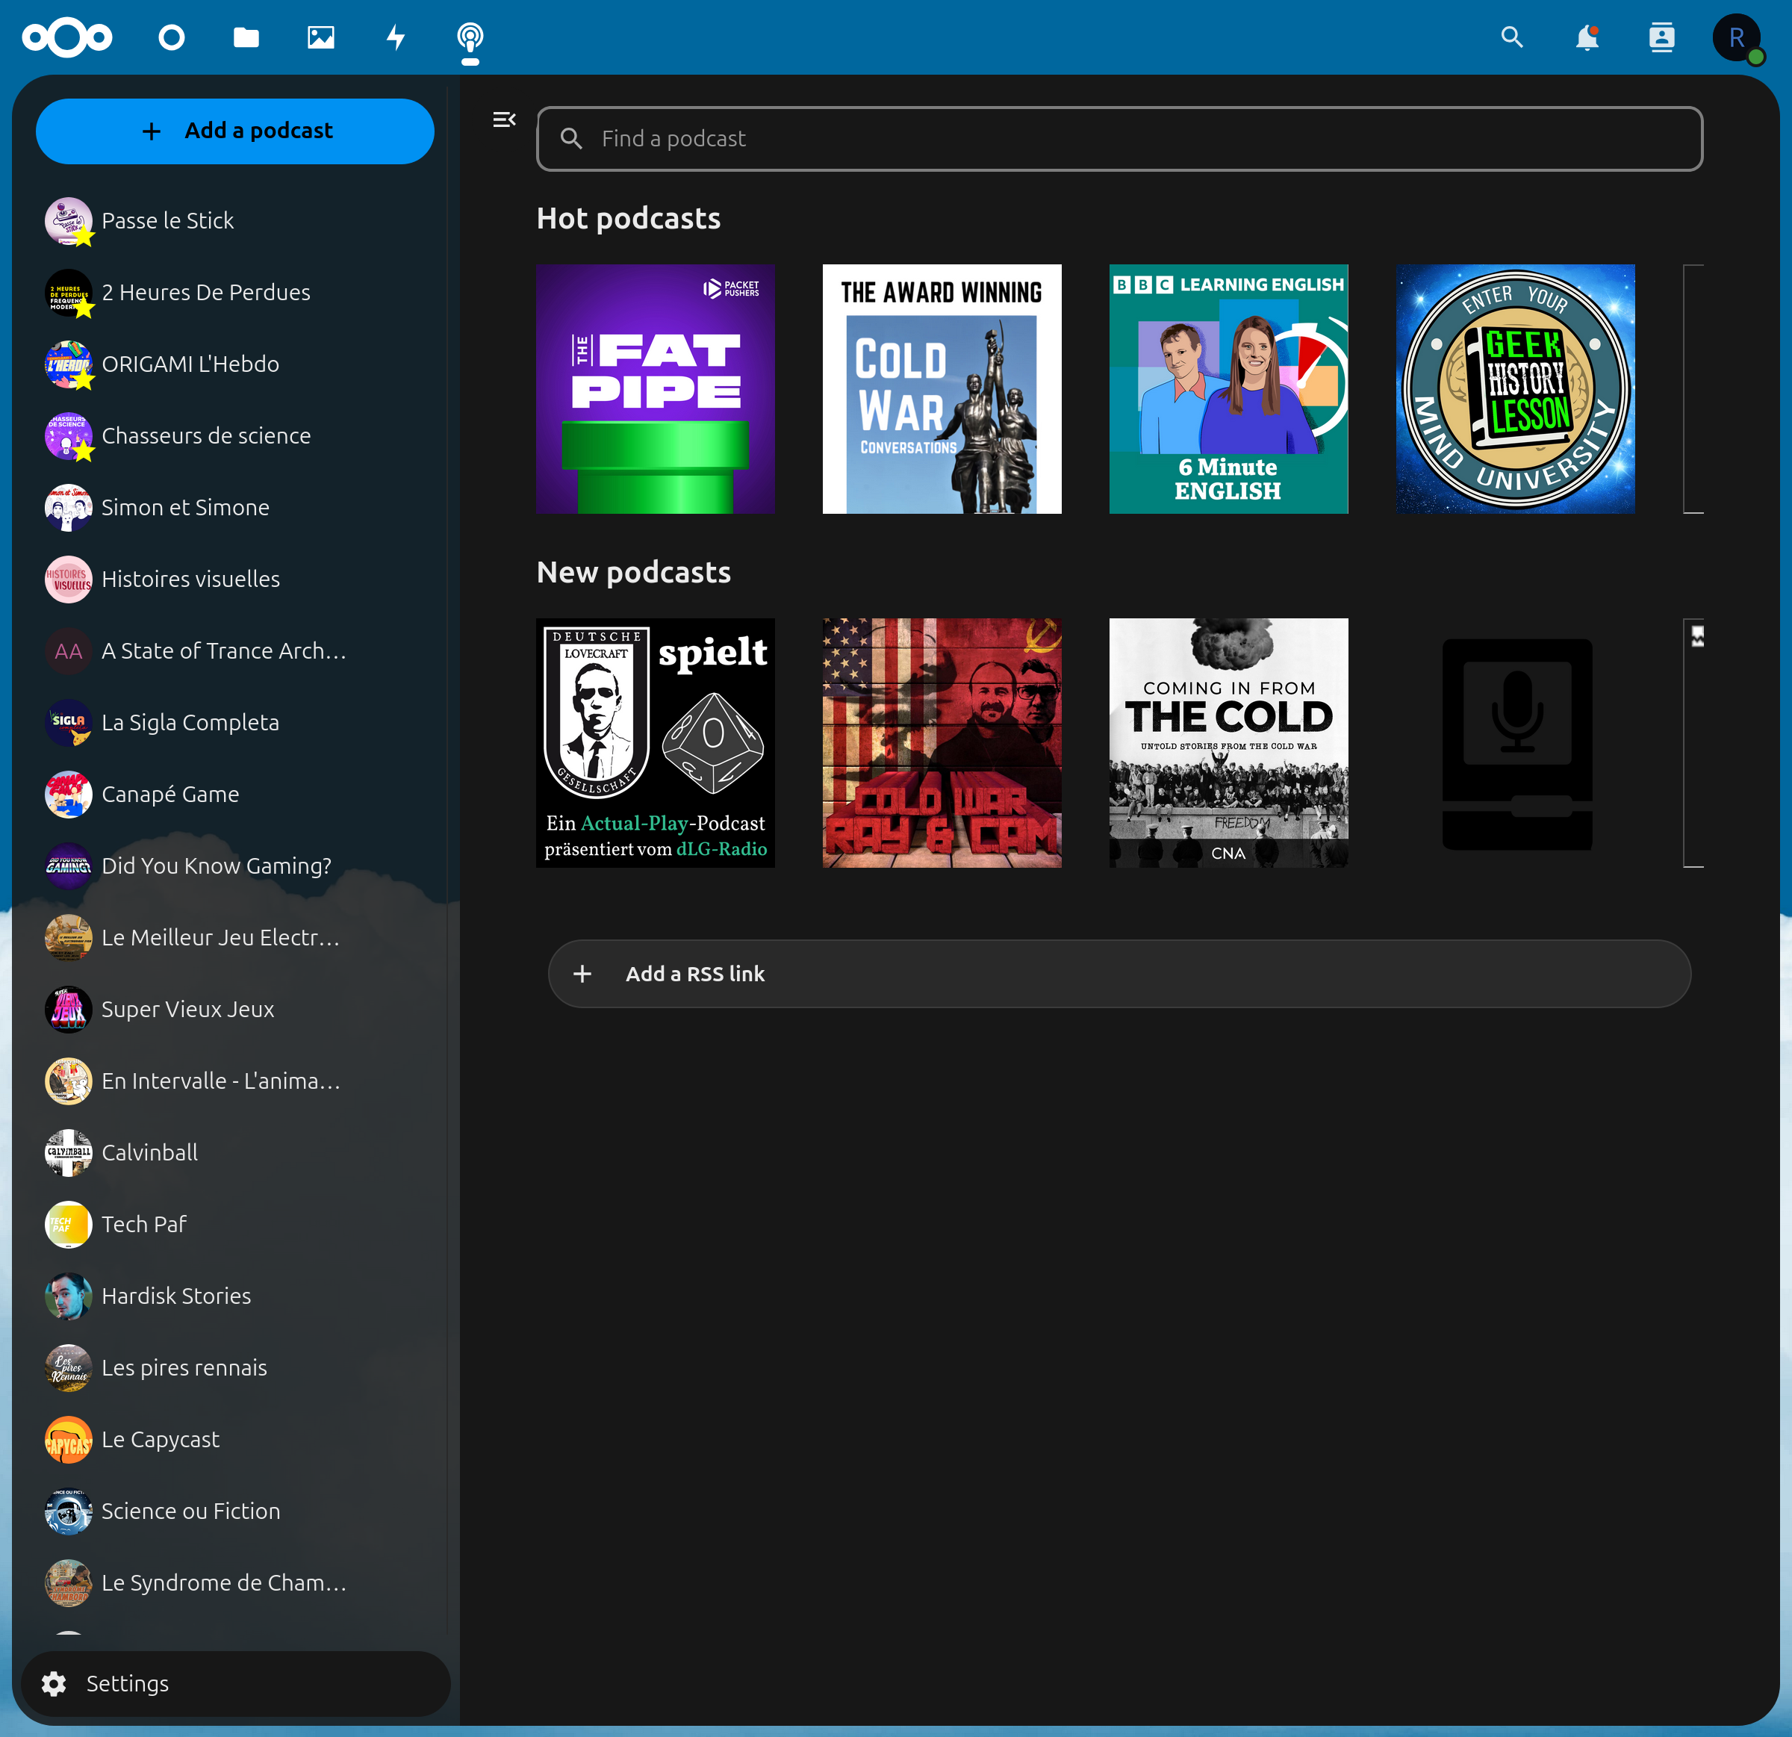The height and width of the screenshot is (1737, 1792).
Task: Select Le Meilleur Jeu Electr… podcast
Action: click(235, 938)
